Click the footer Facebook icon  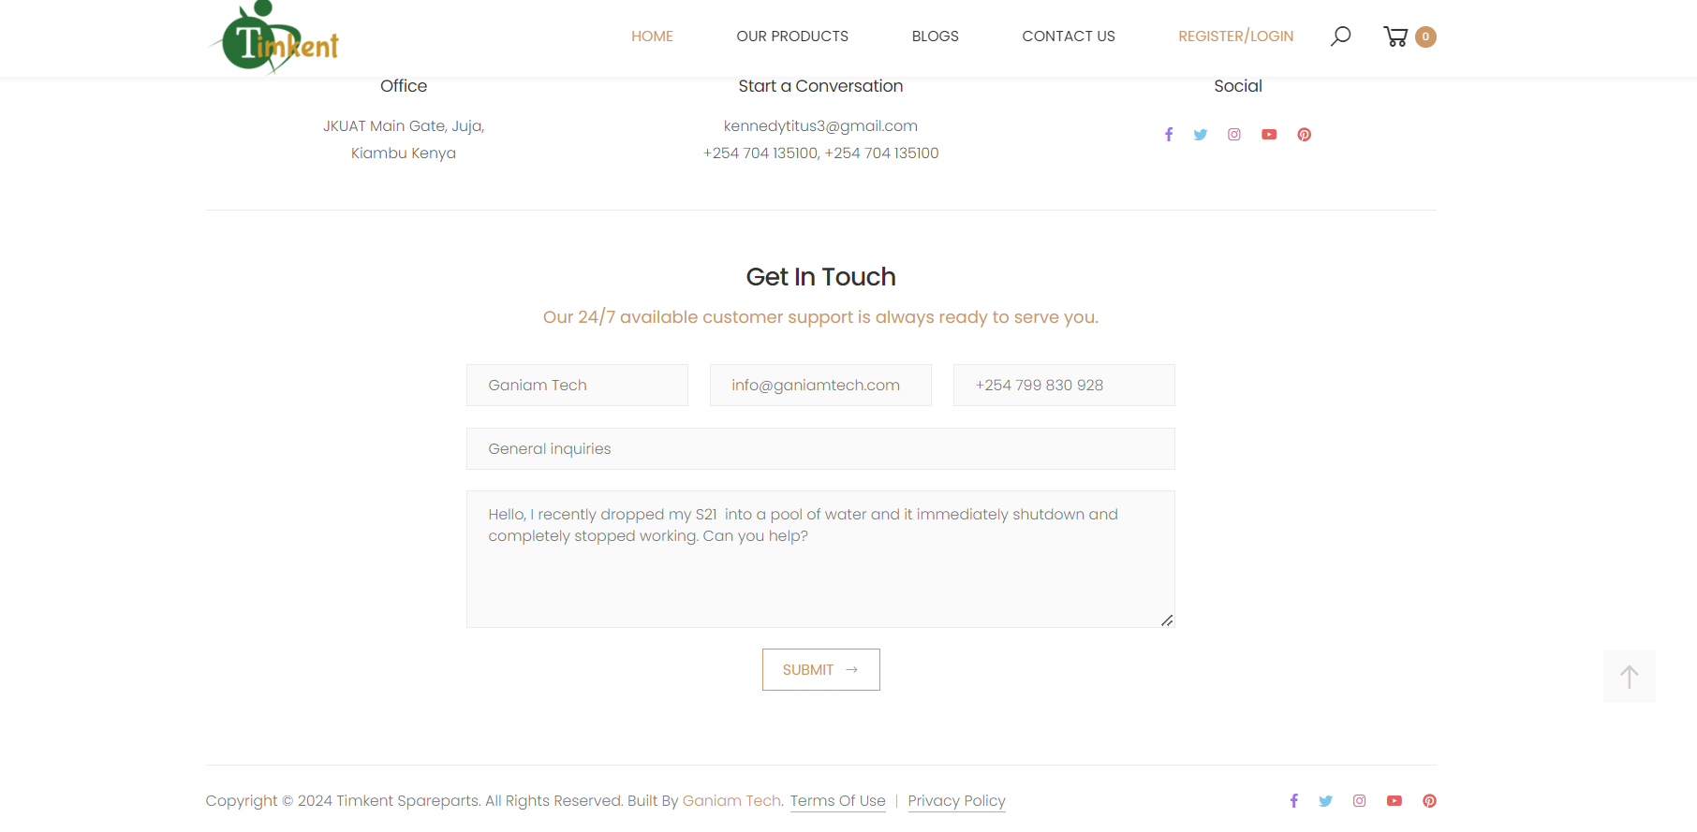[1294, 801]
